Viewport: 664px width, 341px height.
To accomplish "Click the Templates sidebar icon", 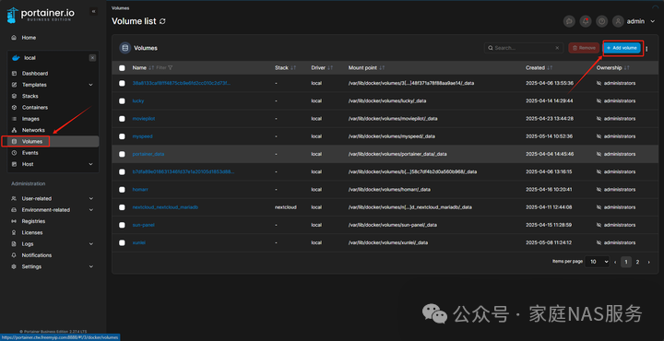I will click(x=14, y=85).
